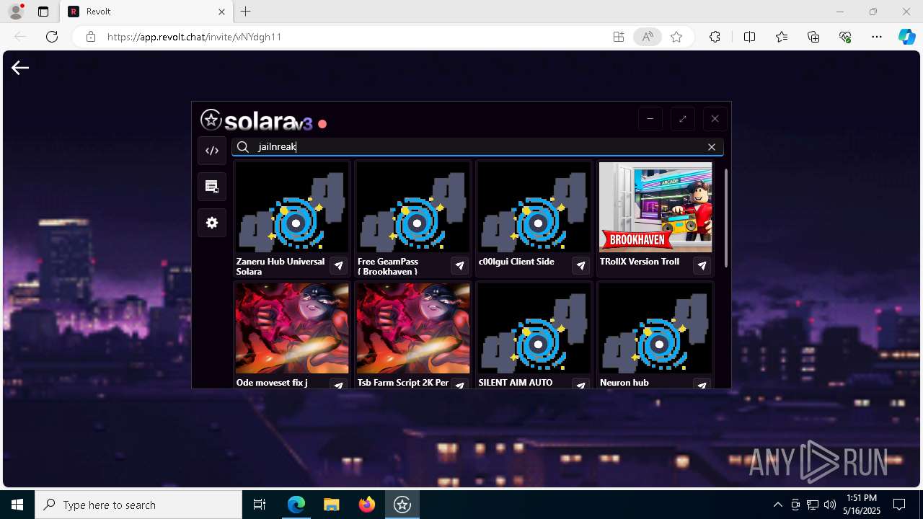Show hidden system tray icons

[x=777, y=505]
